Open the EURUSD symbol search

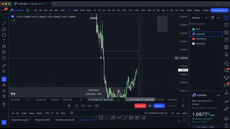17,10
